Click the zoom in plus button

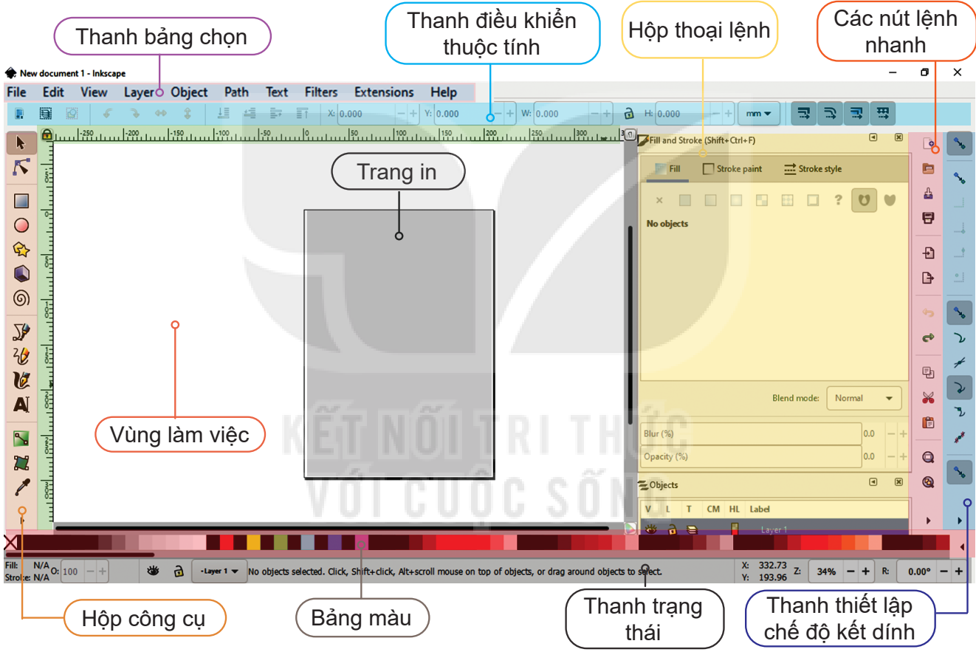pos(865,572)
